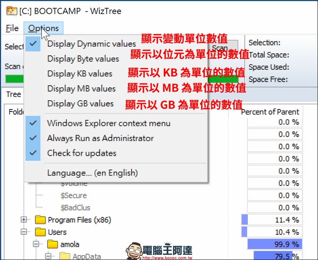Click the 10.4 % percent bar

(x=272, y=232)
